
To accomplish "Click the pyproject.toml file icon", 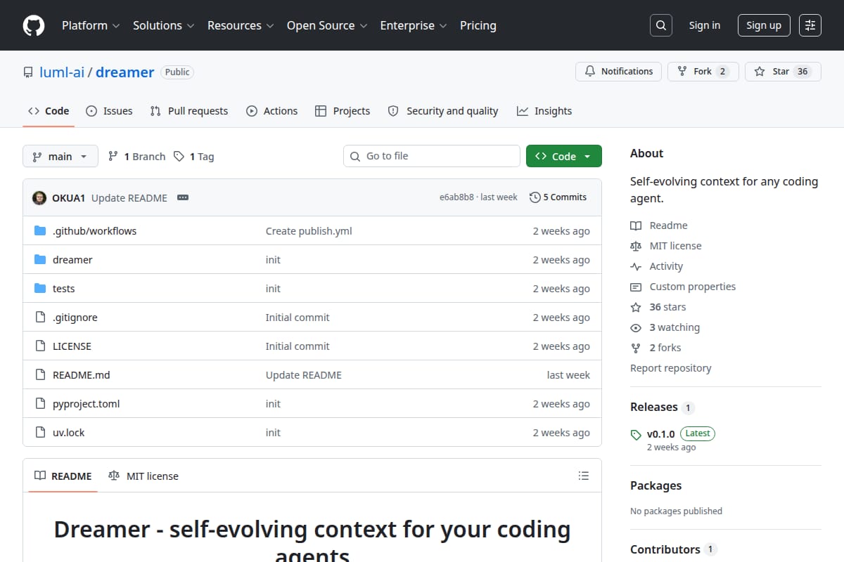I will (x=40, y=404).
